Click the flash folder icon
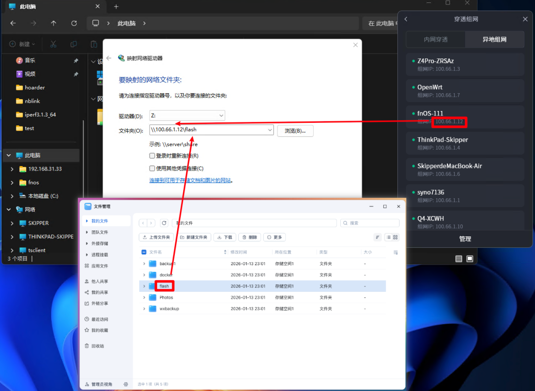The height and width of the screenshot is (391, 535). click(x=153, y=286)
